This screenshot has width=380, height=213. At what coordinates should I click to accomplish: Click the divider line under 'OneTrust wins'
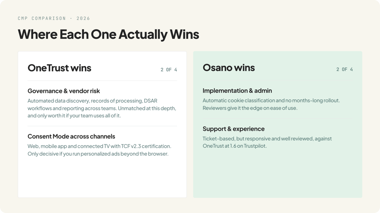pos(102,80)
